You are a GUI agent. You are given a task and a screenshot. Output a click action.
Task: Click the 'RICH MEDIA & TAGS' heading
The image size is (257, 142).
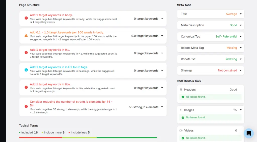189,81
